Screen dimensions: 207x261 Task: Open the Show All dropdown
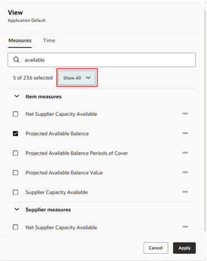click(77, 78)
